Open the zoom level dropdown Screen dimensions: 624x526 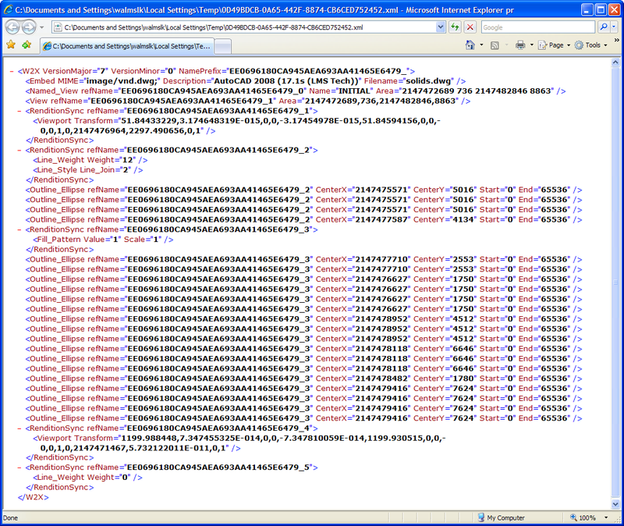pyautogui.click(x=611, y=518)
